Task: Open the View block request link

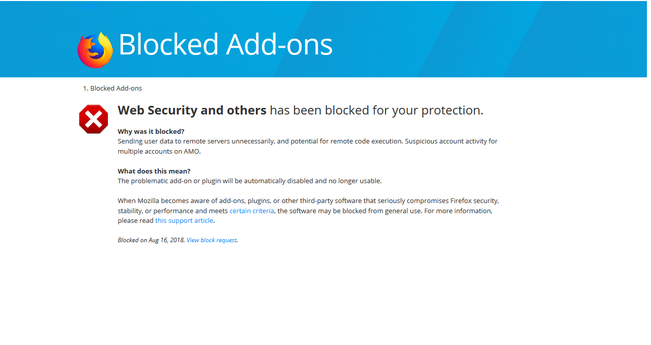Action: tap(212, 240)
